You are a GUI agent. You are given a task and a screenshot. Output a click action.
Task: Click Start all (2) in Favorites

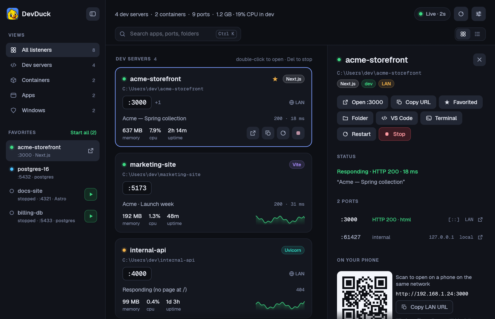coord(83,133)
